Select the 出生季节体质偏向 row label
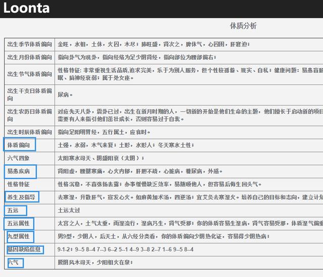Viewport: 323px width, 277px height. [29, 44]
